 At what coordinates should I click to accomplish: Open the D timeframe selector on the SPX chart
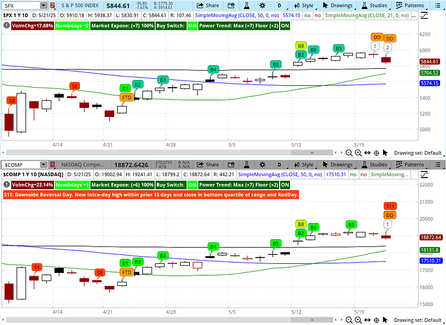point(280,5)
